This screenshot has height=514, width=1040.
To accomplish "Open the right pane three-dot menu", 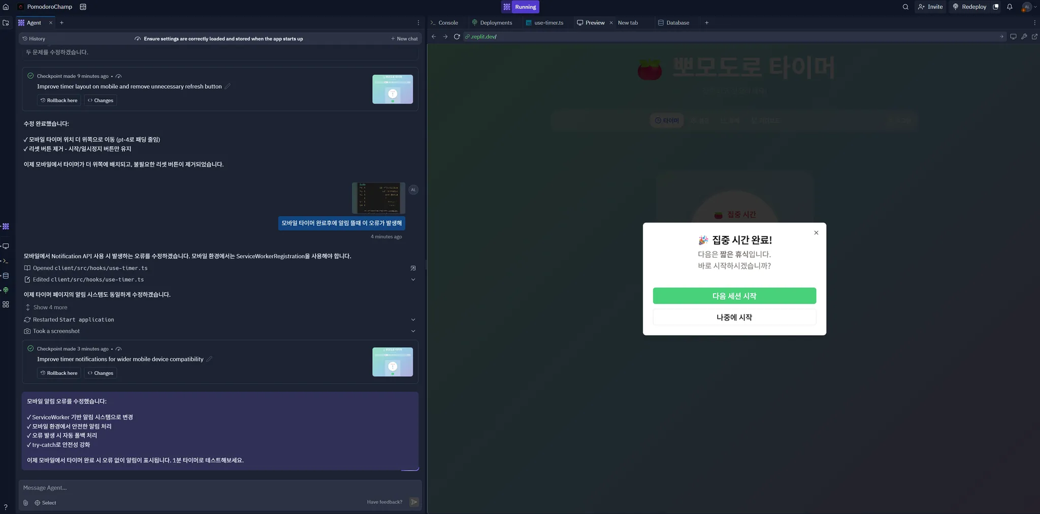I will (1034, 23).
